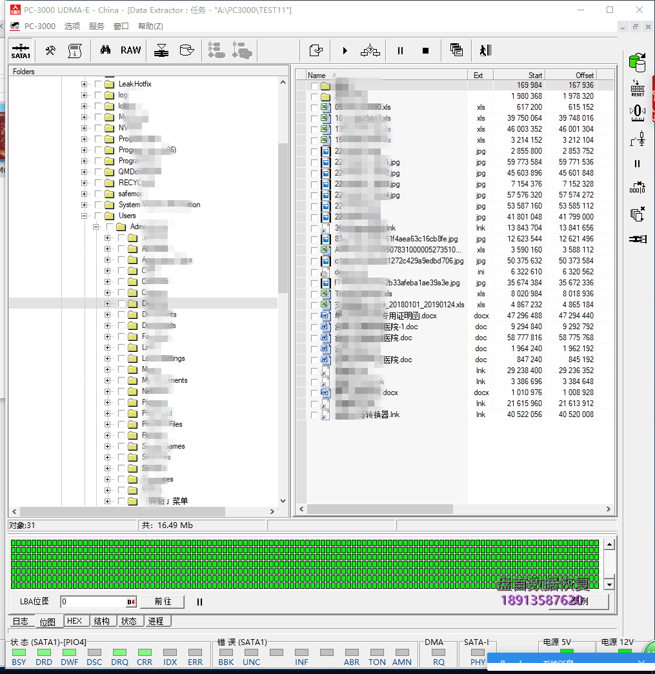Expand the LeakHotfix folder node
Viewport: 655px width, 674px height.
click(x=85, y=84)
